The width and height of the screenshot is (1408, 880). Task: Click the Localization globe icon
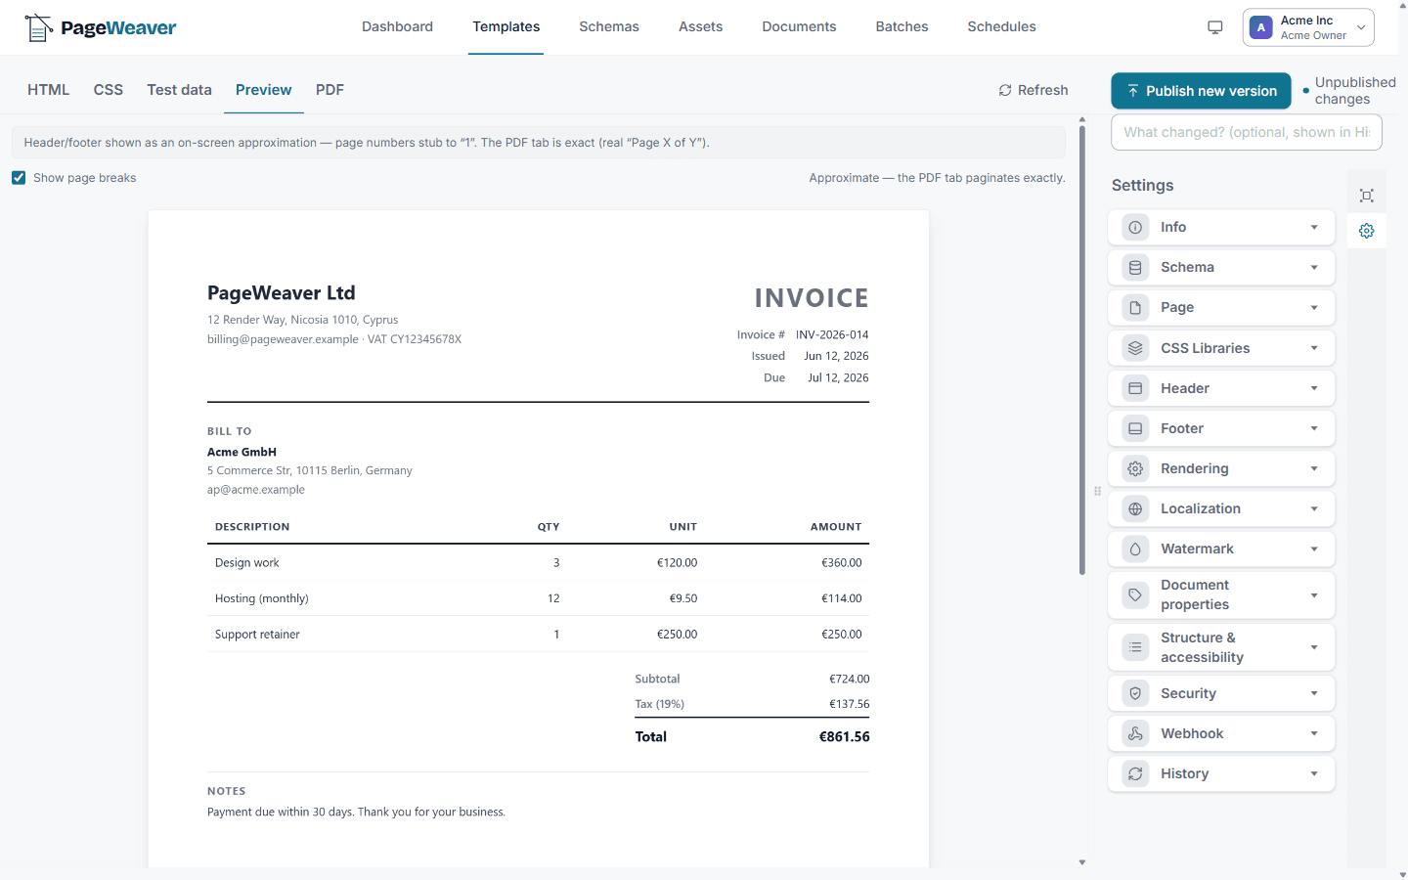pos(1135,508)
